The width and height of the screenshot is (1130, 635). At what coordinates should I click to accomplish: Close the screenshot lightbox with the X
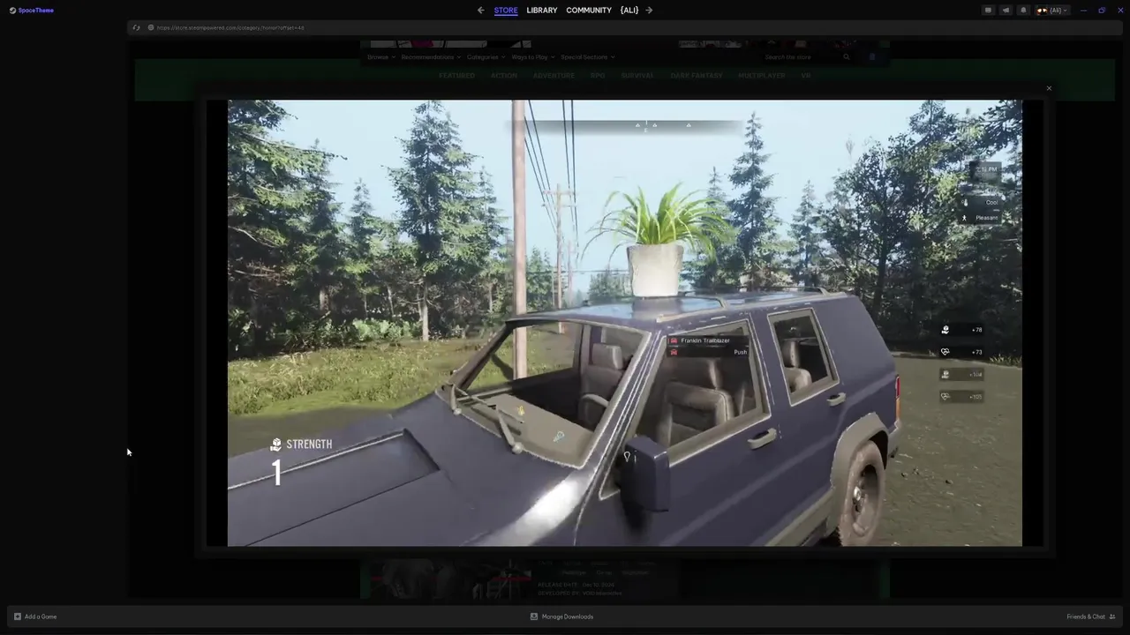coord(1049,88)
